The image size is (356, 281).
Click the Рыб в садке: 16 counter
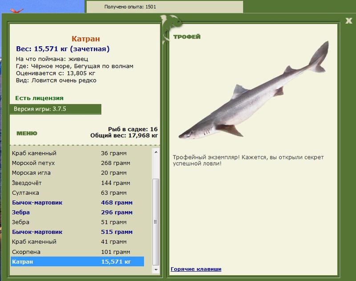coord(133,129)
